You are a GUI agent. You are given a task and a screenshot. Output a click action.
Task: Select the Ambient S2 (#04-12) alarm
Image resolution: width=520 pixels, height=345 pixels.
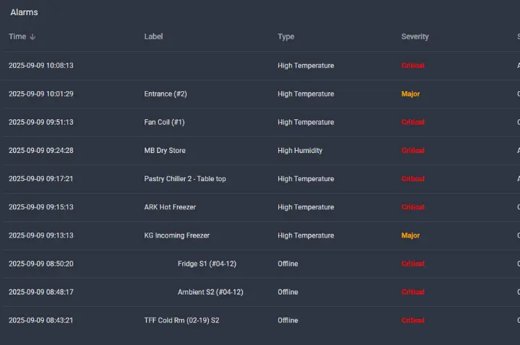coord(210,292)
